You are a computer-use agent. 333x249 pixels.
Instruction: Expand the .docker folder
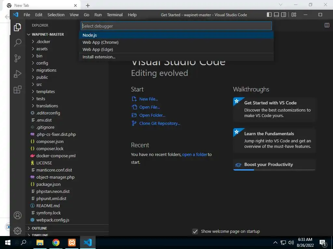[43, 41]
